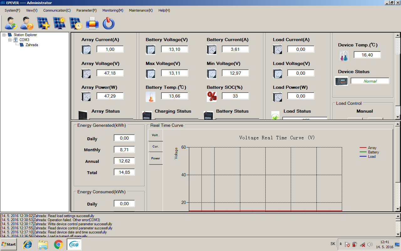Click the printer icon in the toolbar
This screenshot has width=401, height=251.
(92, 23)
